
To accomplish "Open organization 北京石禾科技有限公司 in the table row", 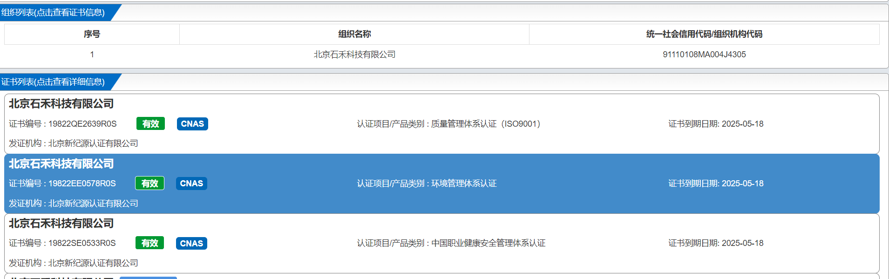I will coord(354,54).
